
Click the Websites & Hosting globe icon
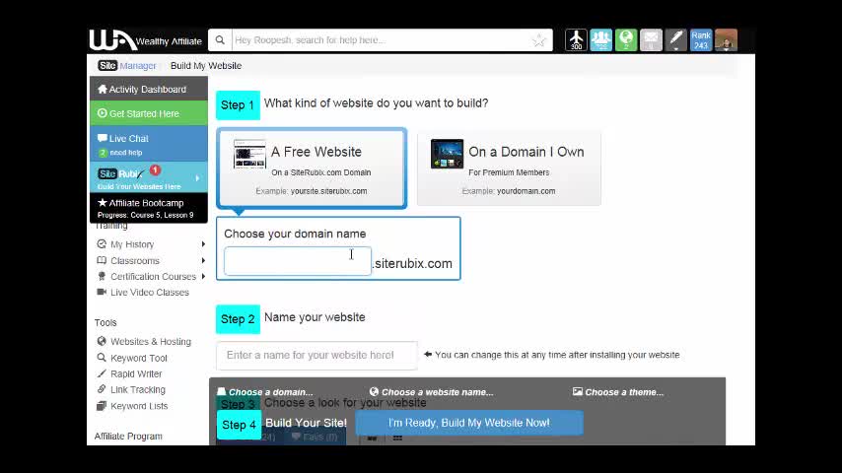(102, 341)
